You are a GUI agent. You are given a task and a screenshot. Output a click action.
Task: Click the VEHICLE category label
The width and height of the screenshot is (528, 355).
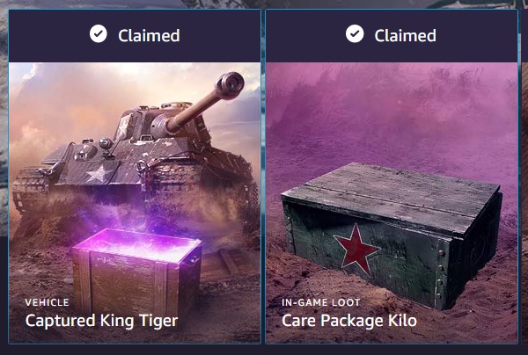click(48, 302)
